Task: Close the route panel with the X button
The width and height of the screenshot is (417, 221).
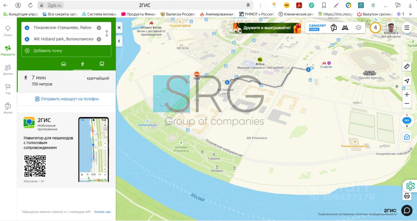Action: point(119,27)
